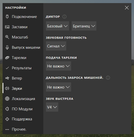Click the Дальность заброса мишеней heading text
The width and height of the screenshot is (134, 137).
tap(74, 78)
